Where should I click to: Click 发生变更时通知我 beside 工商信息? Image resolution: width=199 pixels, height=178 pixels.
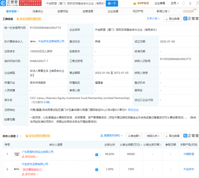coord(29,19)
